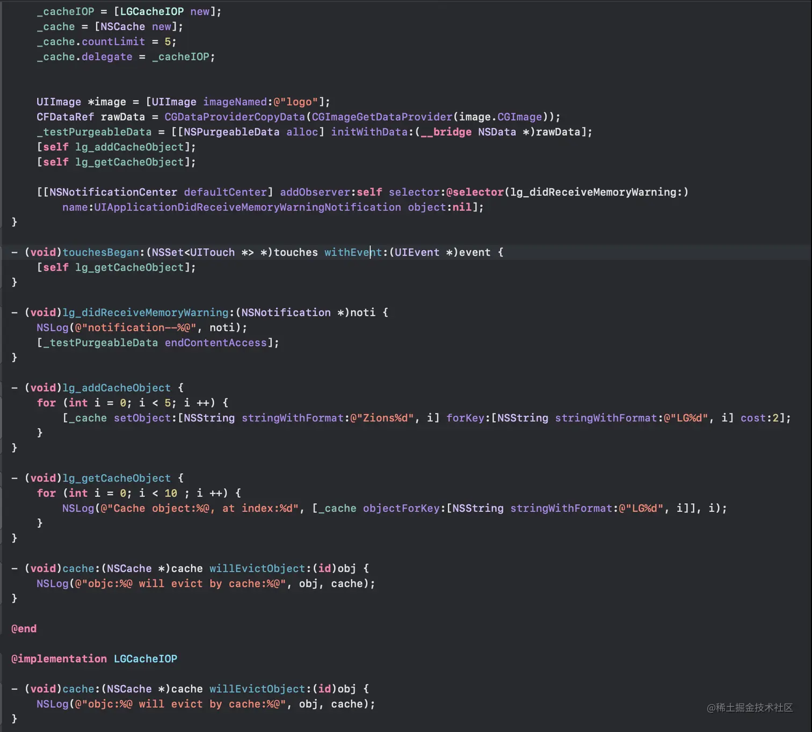Click the touchesBegan method name

(x=101, y=252)
